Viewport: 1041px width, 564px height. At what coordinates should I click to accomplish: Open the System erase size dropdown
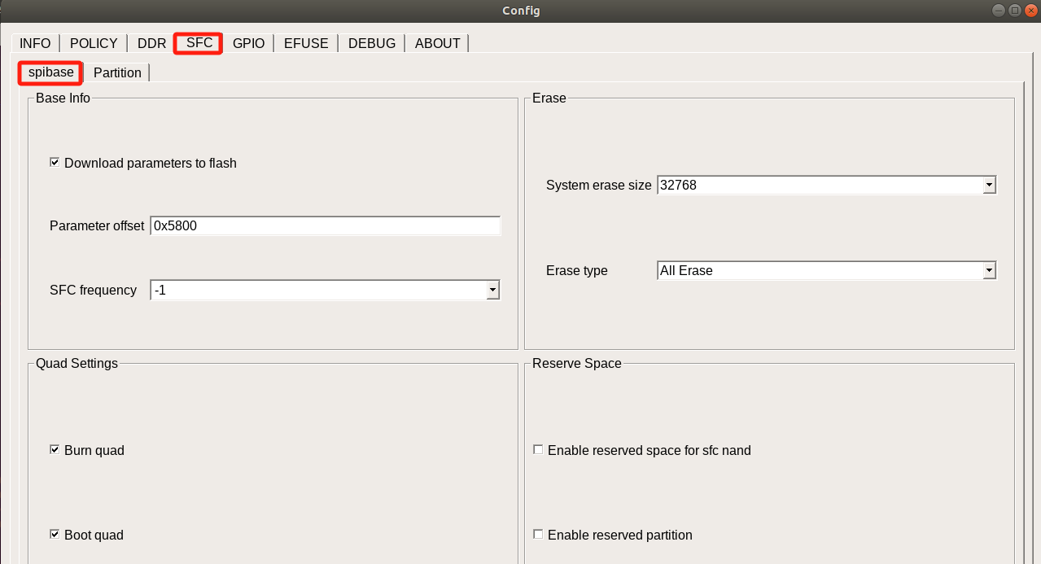click(x=989, y=185)
